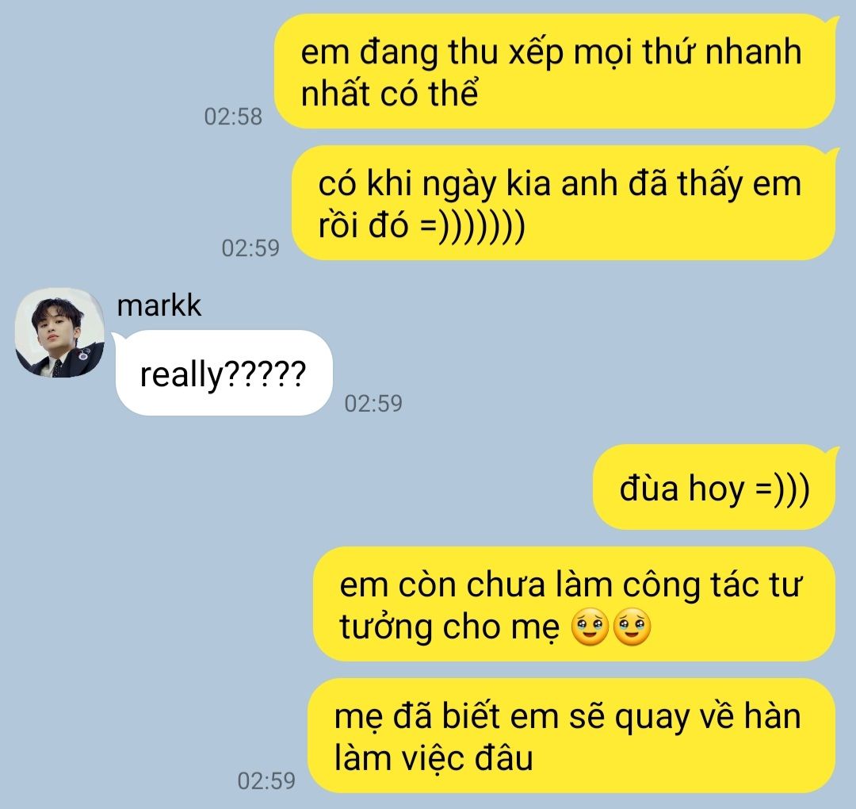This screenshot has height=809, width=856.
Task: Tap the message starting "mẹ đã biết em"
Action: coord(571,736)
